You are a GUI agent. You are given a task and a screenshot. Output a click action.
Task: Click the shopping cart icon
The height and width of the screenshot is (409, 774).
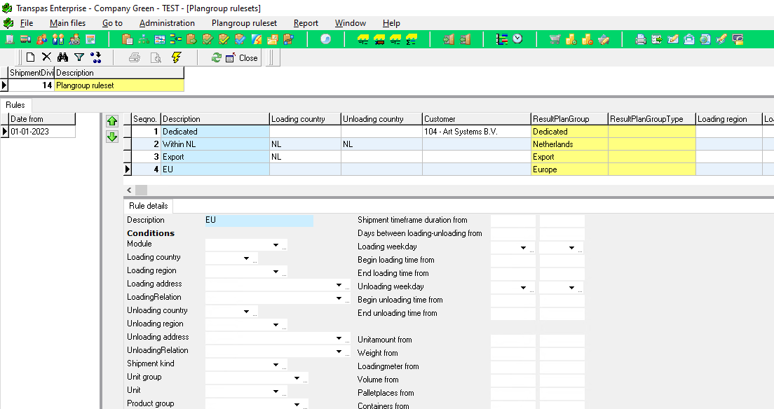(555, 39)
